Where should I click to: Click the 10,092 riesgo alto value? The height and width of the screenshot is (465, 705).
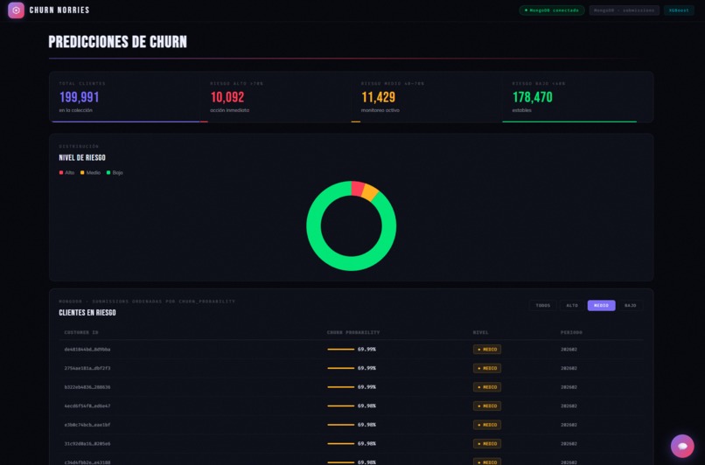[x=227, y=97]
